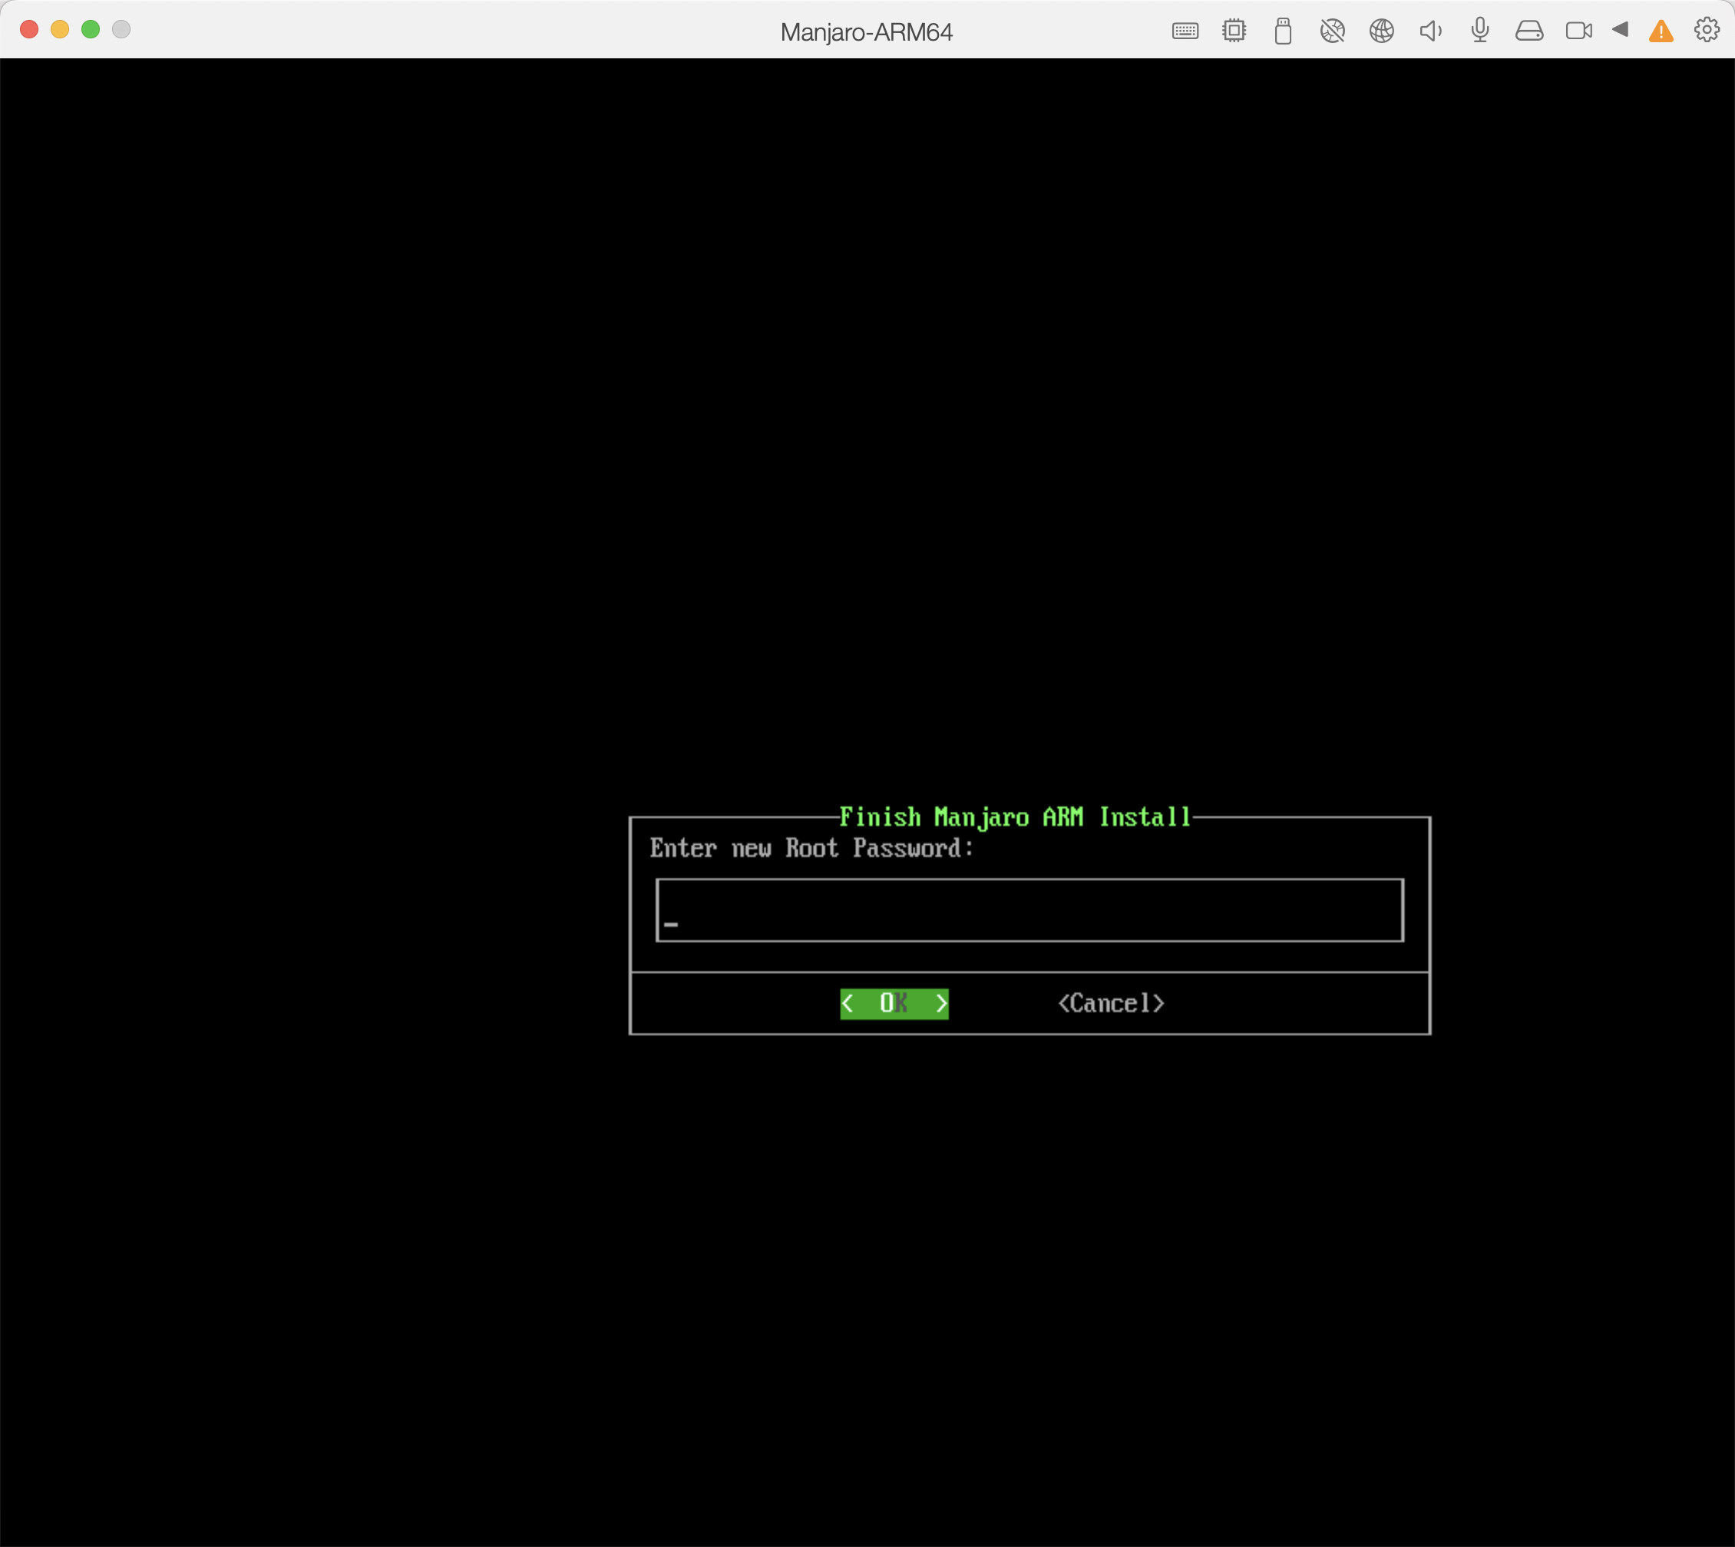
Task: Click the CPU chip icon in toolbar
Action: click(1234, 31)
